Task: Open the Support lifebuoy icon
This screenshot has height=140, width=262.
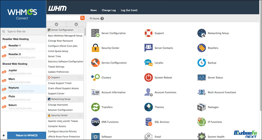Action: point(149,33)
